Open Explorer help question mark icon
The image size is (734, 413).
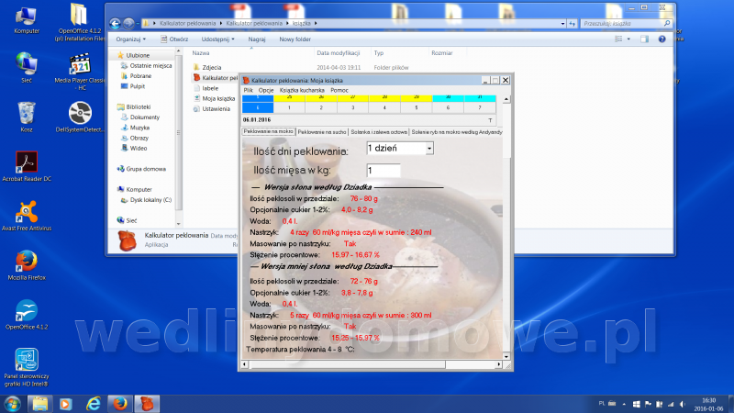[x=662, y=39]
